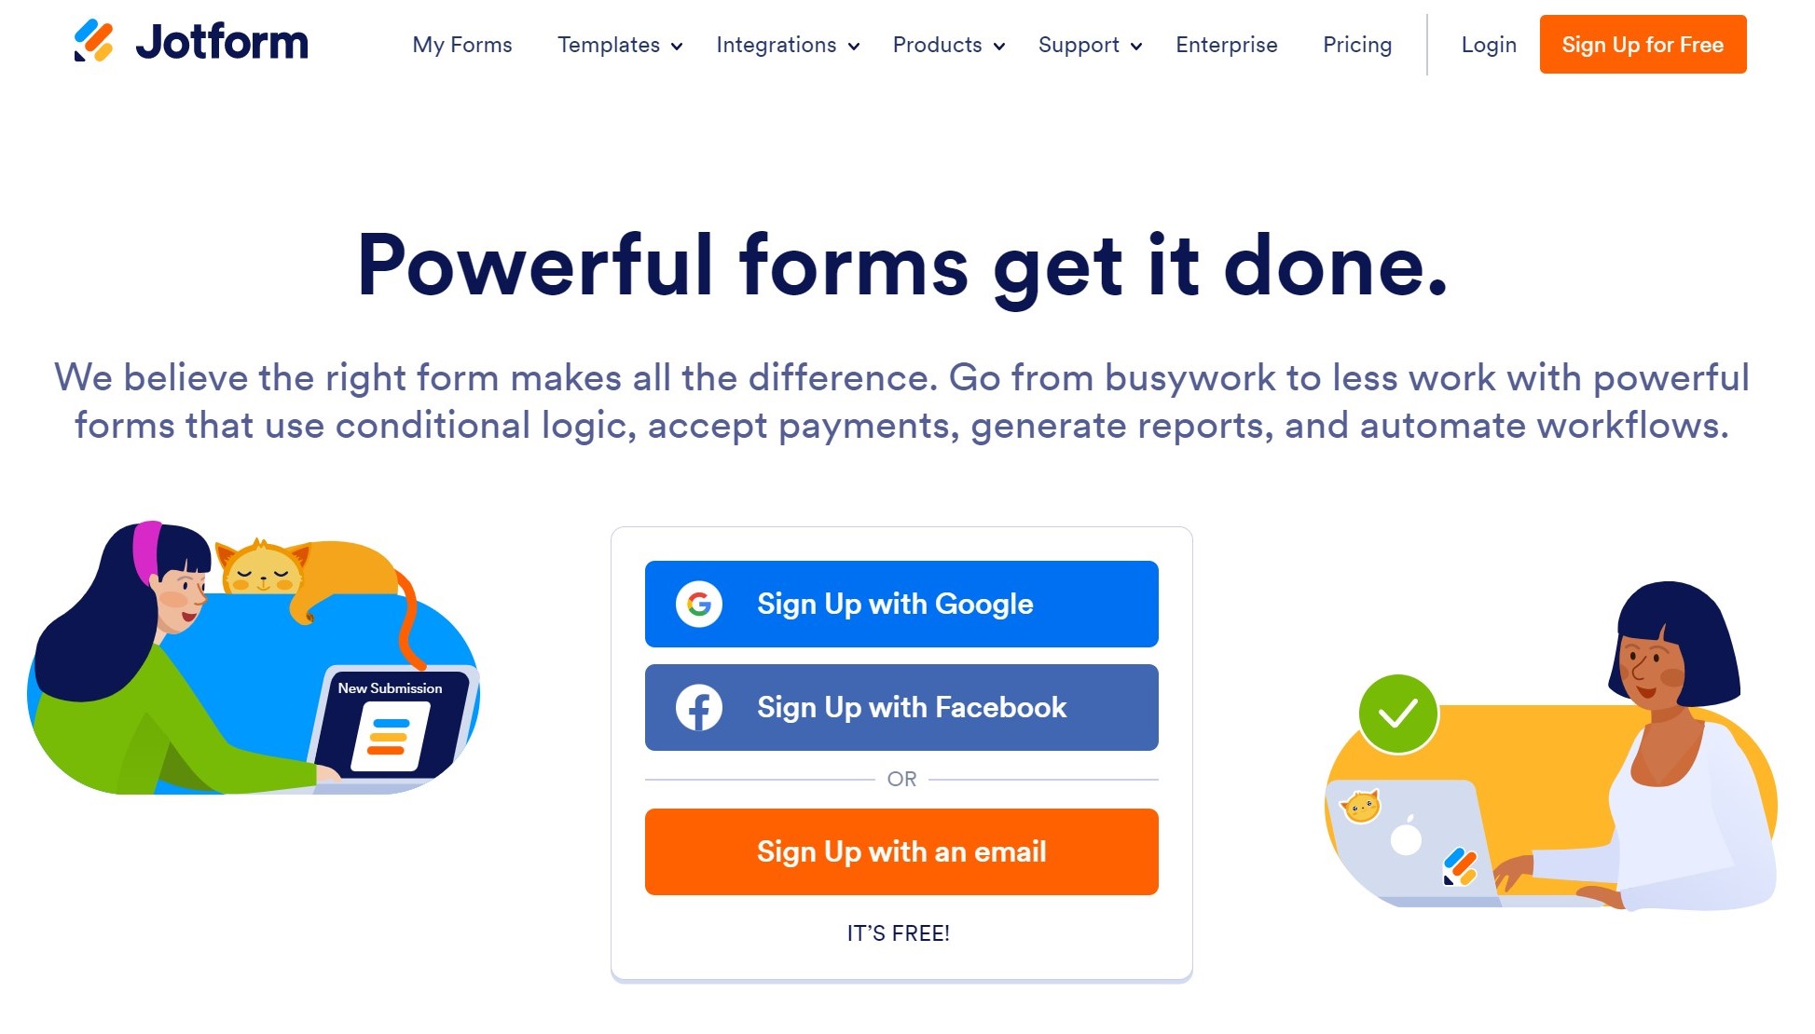Expand the Support navigation dropdown
1815x1034 pixels.
(1091, 45)
